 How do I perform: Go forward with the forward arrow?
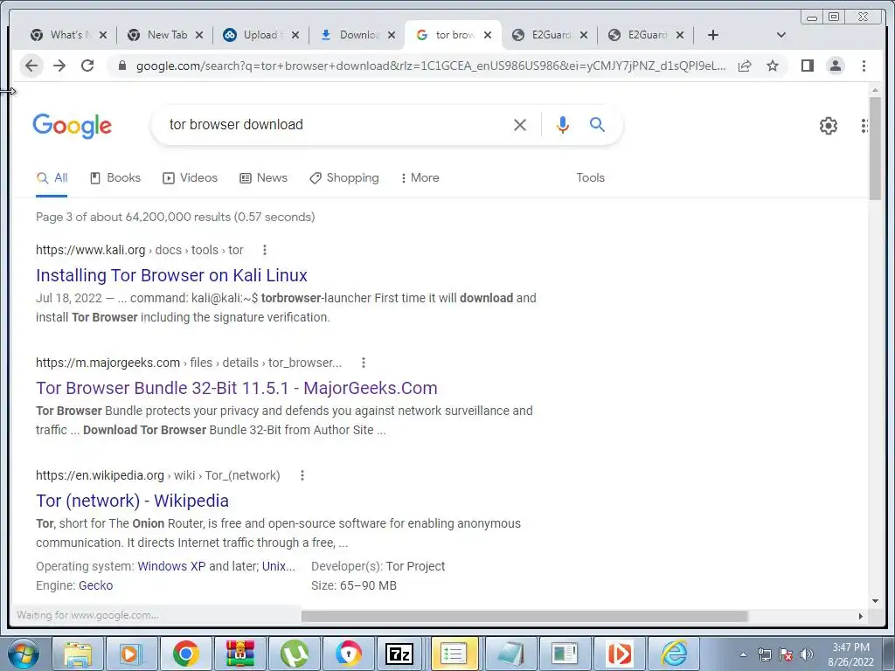59,66
